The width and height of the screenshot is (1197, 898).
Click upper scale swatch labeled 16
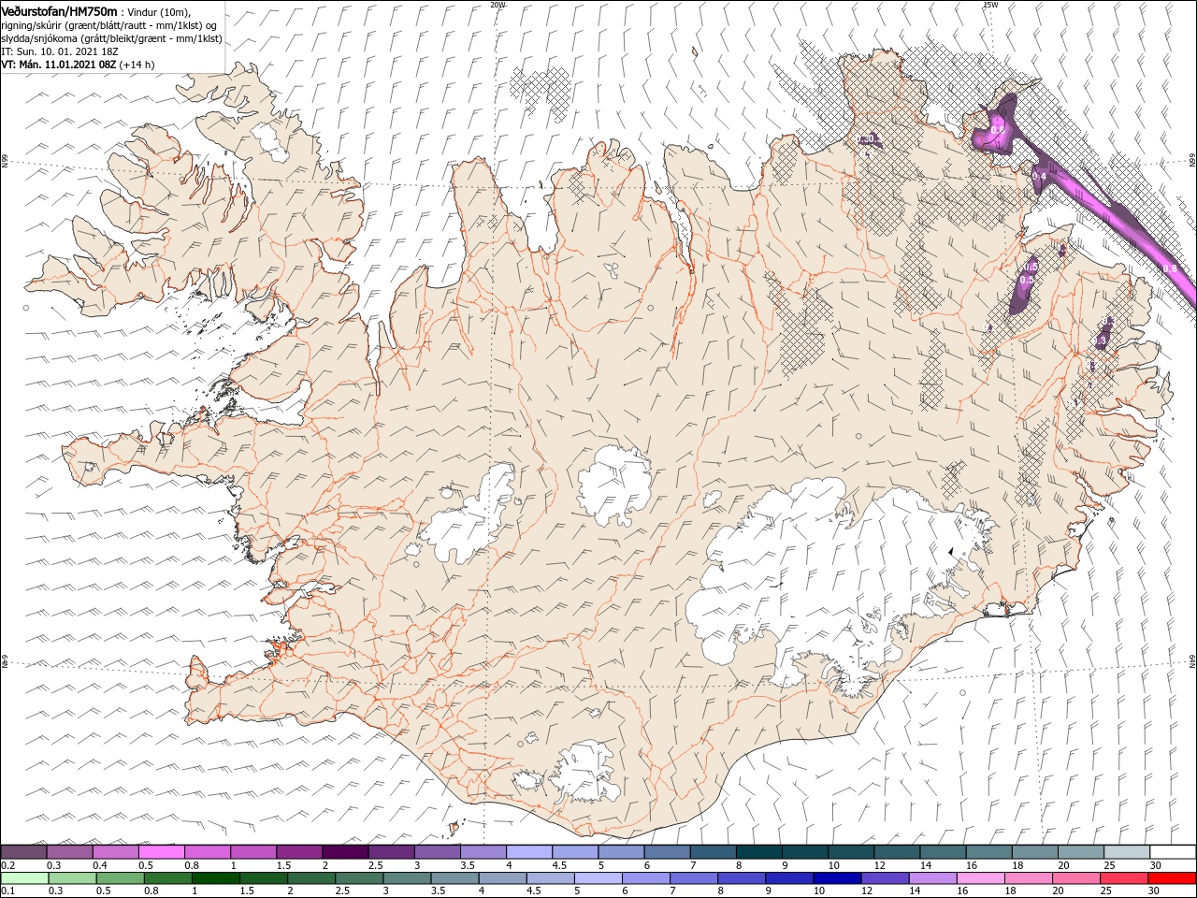[x=988, y=852]
